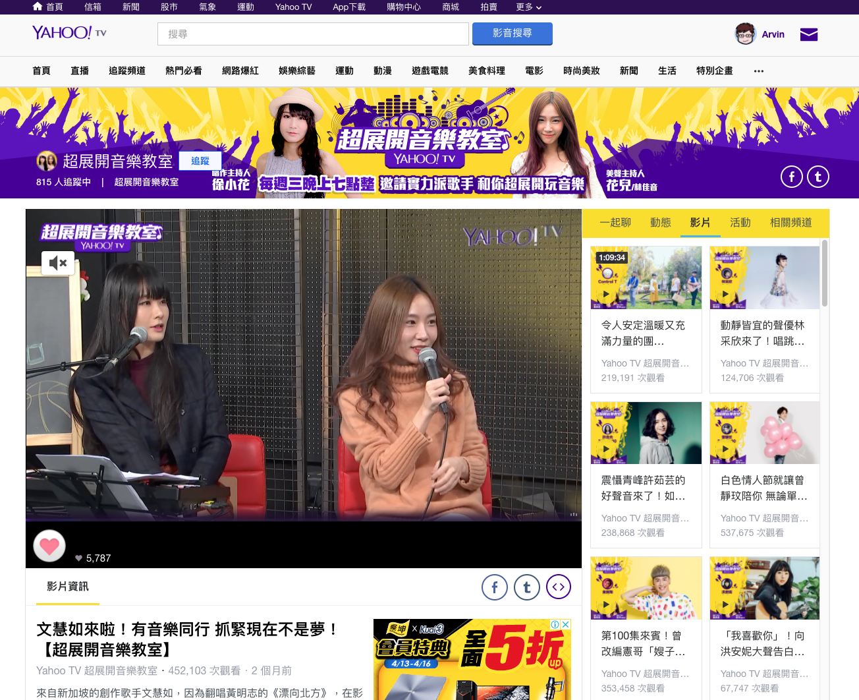Play the 動靜皆宜的聲優林采欣 video thumbnail

[x=765, y=277]
